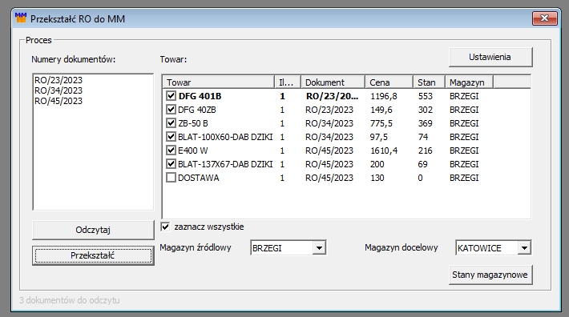Open the Magazyn docelowy dropdown arrow
Screen dimensions: 569x317
click(524, 248)
